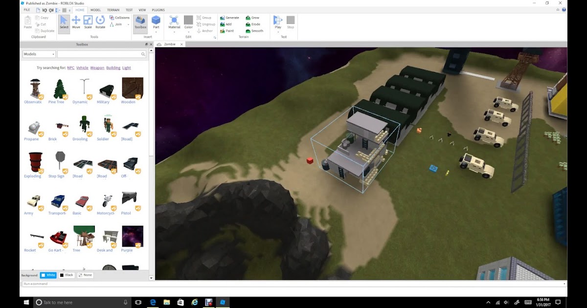
Task: Click the Duplicate command
Action: tap(45, 31)
